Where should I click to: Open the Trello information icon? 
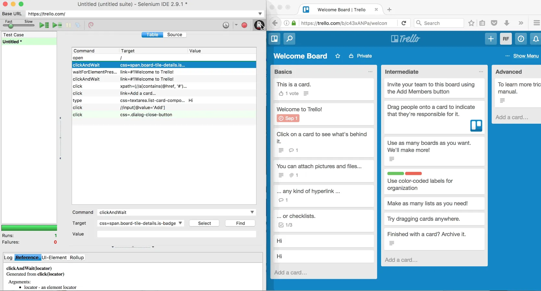(521, 39)
